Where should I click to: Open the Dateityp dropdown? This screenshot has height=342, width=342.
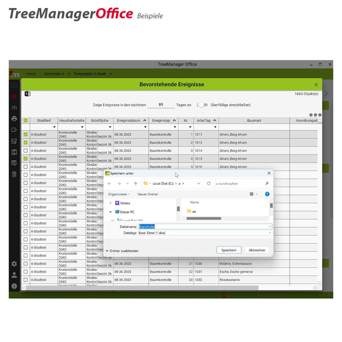pyautogui.click(x=270, y=233)
